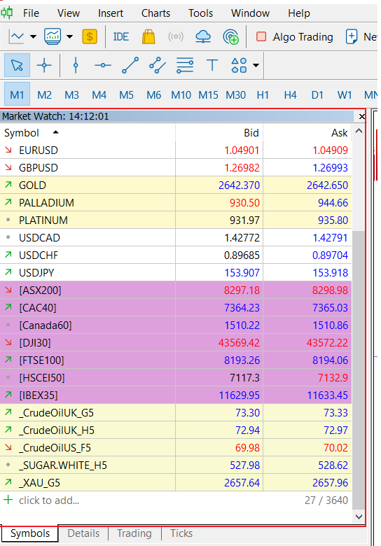
Task: Select the _SUGAR.WHITE_H5 symbol row
Action: (x=176, y=465)
